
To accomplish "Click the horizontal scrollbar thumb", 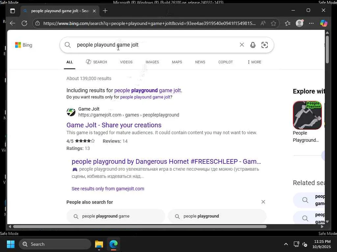I will click(140, 226).
